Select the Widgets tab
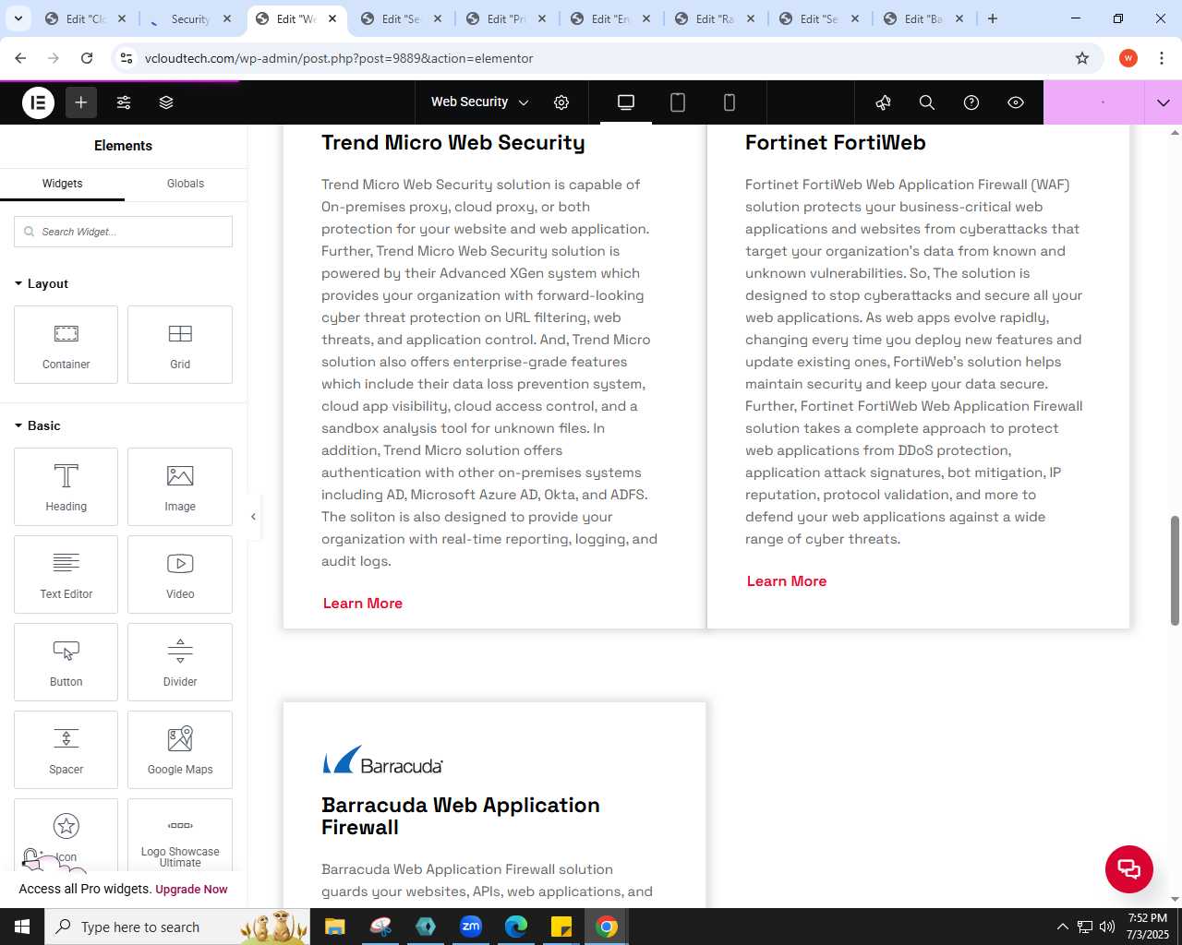Image resolution: width=1182 pixels, height=945 pixels. pos(62,184)
